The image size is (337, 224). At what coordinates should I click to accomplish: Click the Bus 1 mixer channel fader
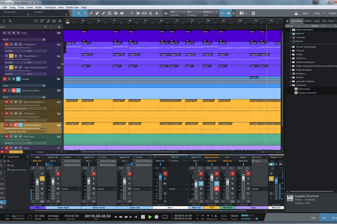[x=160, y=177]
